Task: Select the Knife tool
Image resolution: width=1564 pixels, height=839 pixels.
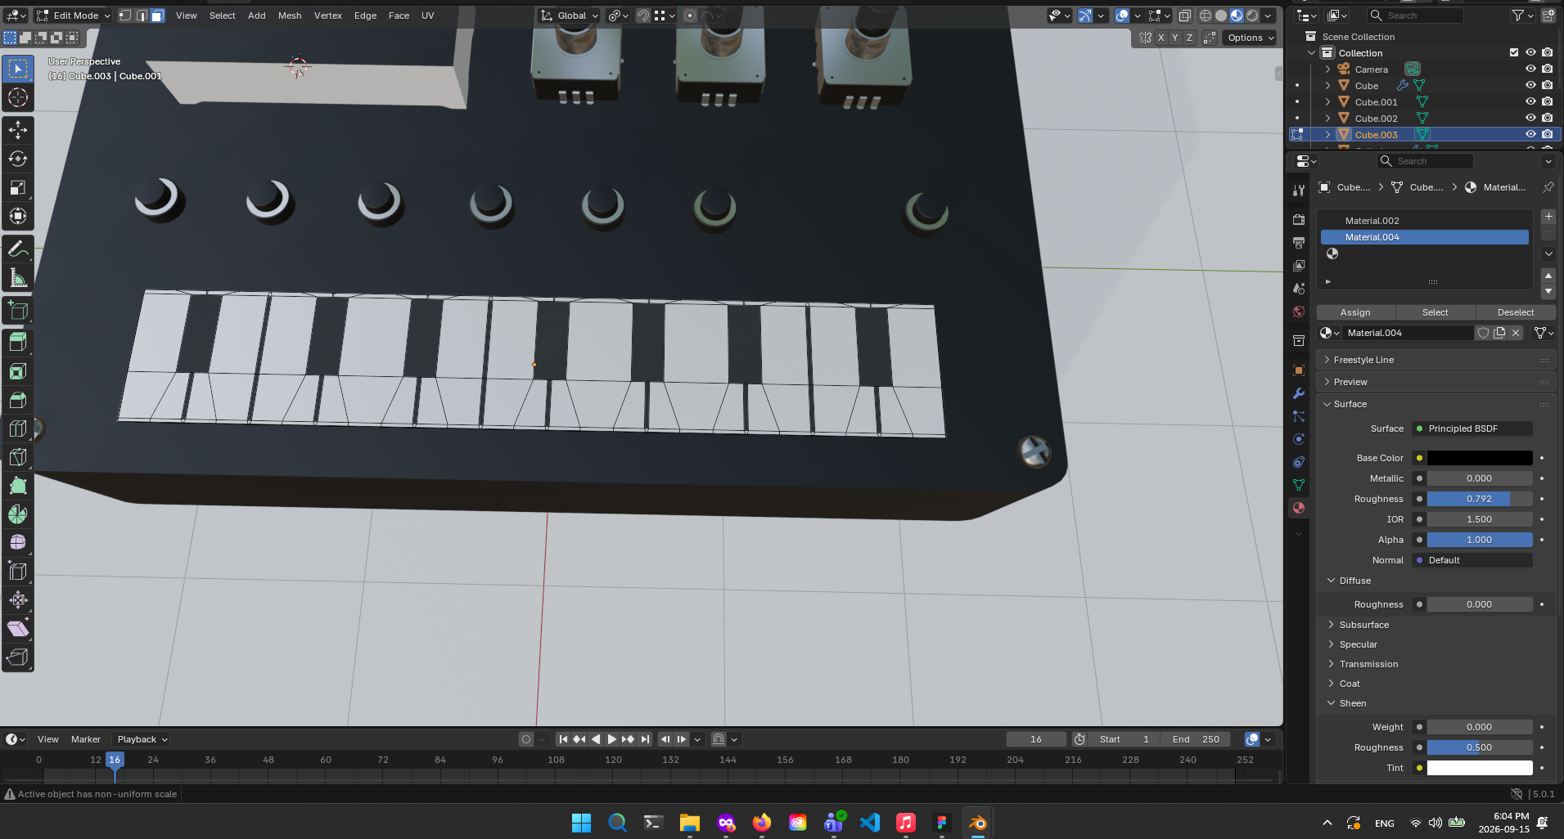Action: (18, 457)
